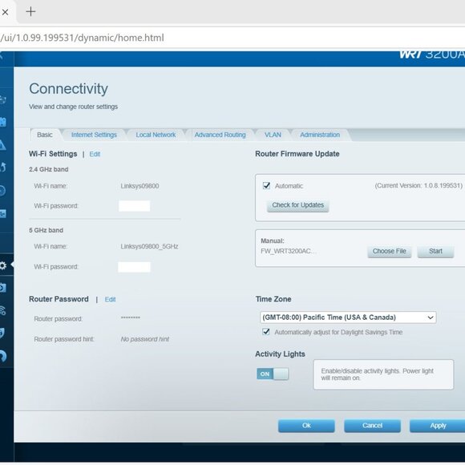Select the VLAN tab
The height and width of the screenshot is (465, 465).
click(273, 135)
